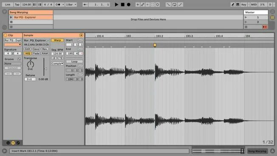Screen dimensions: 277x156
Task: Click the sample Save button
Action: (x=36, y=49)
